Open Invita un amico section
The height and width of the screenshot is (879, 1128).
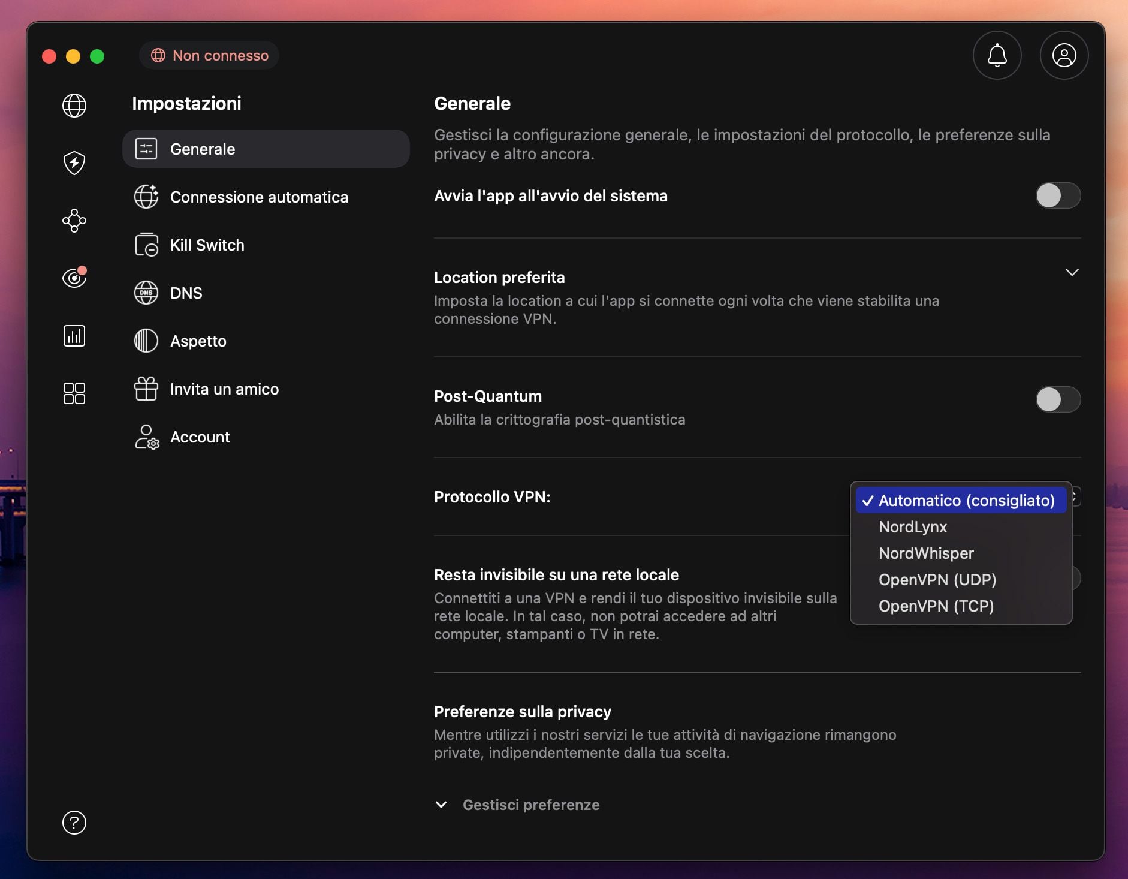pyautogui.click(x=266, y=389)
